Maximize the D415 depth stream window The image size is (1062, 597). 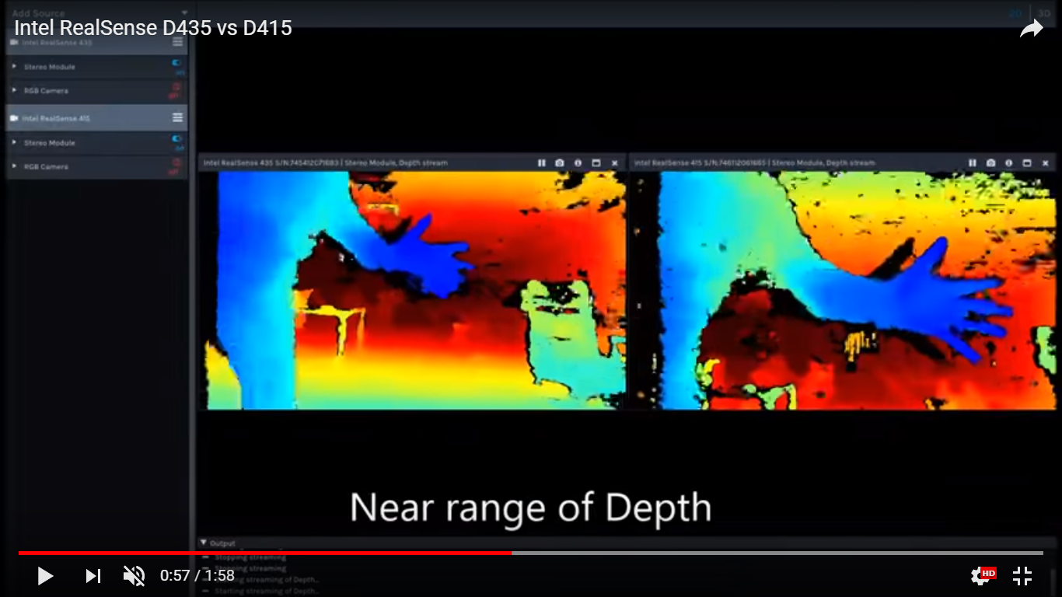click(1027, 163)
